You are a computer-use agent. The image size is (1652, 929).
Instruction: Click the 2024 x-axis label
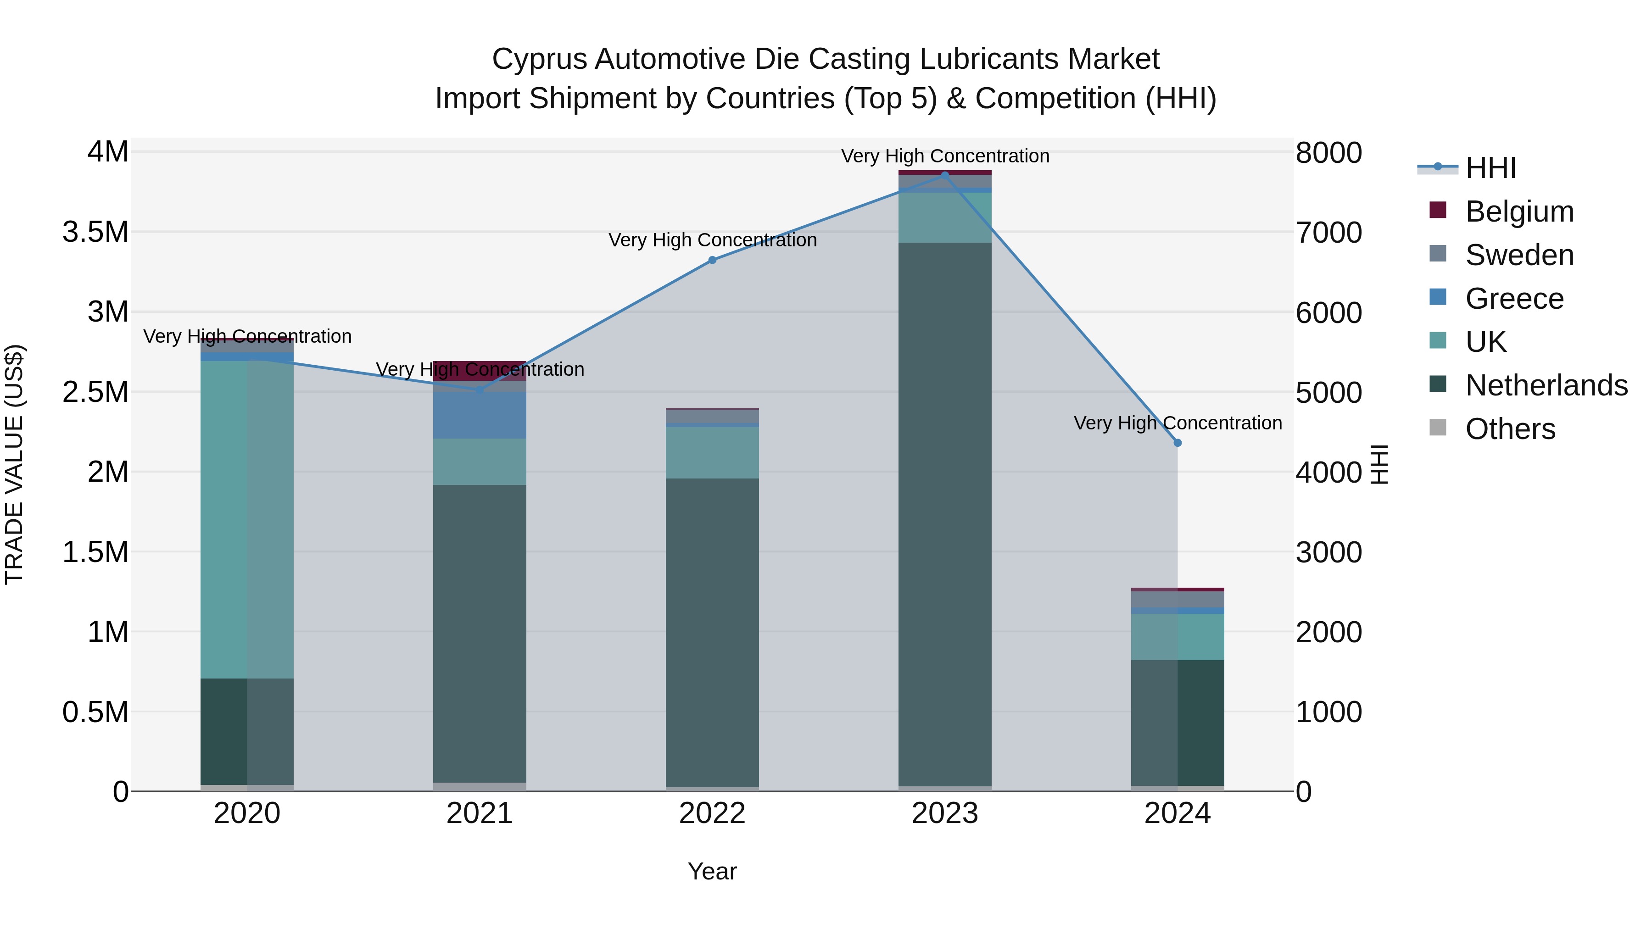click(x=1178, y=813)
